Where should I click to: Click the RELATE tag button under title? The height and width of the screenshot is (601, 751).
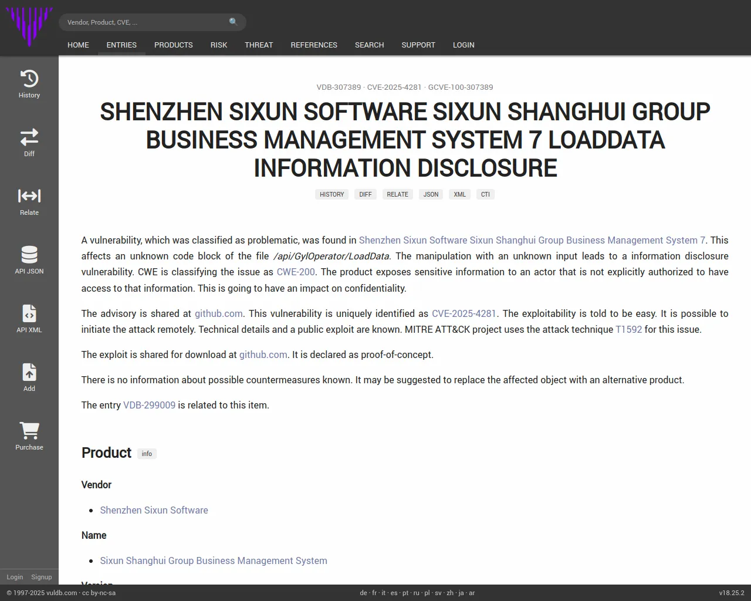click(x=398, y=194)
